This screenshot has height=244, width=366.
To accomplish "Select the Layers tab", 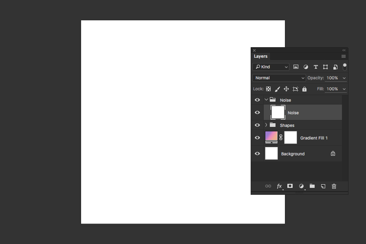I will tap(260, 57).
